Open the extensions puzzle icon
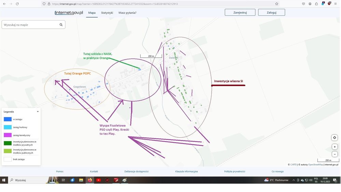The height and width of the screenshot is (192, 341). 316,4
